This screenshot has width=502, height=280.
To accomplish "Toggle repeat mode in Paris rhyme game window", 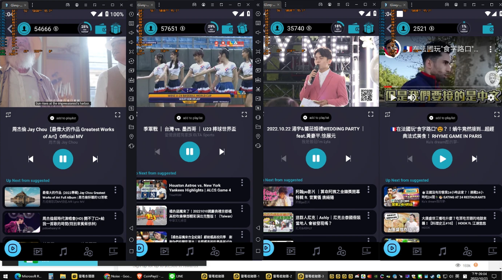I will coord(388,114).
